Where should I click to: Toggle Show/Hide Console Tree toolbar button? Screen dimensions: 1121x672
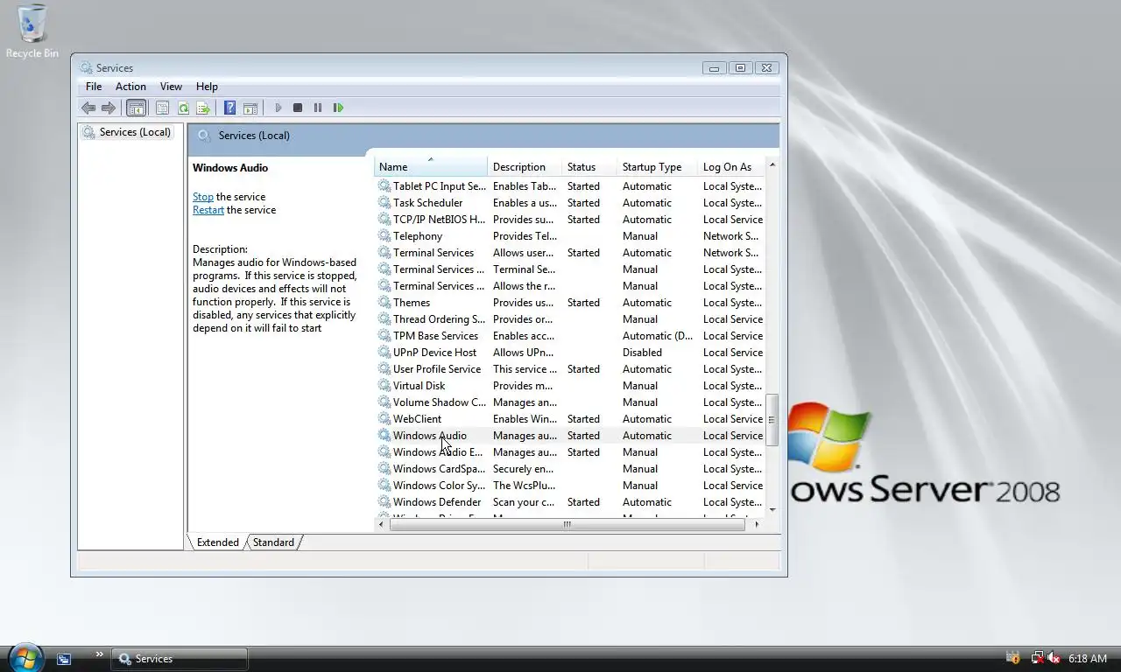pos(136,108)
